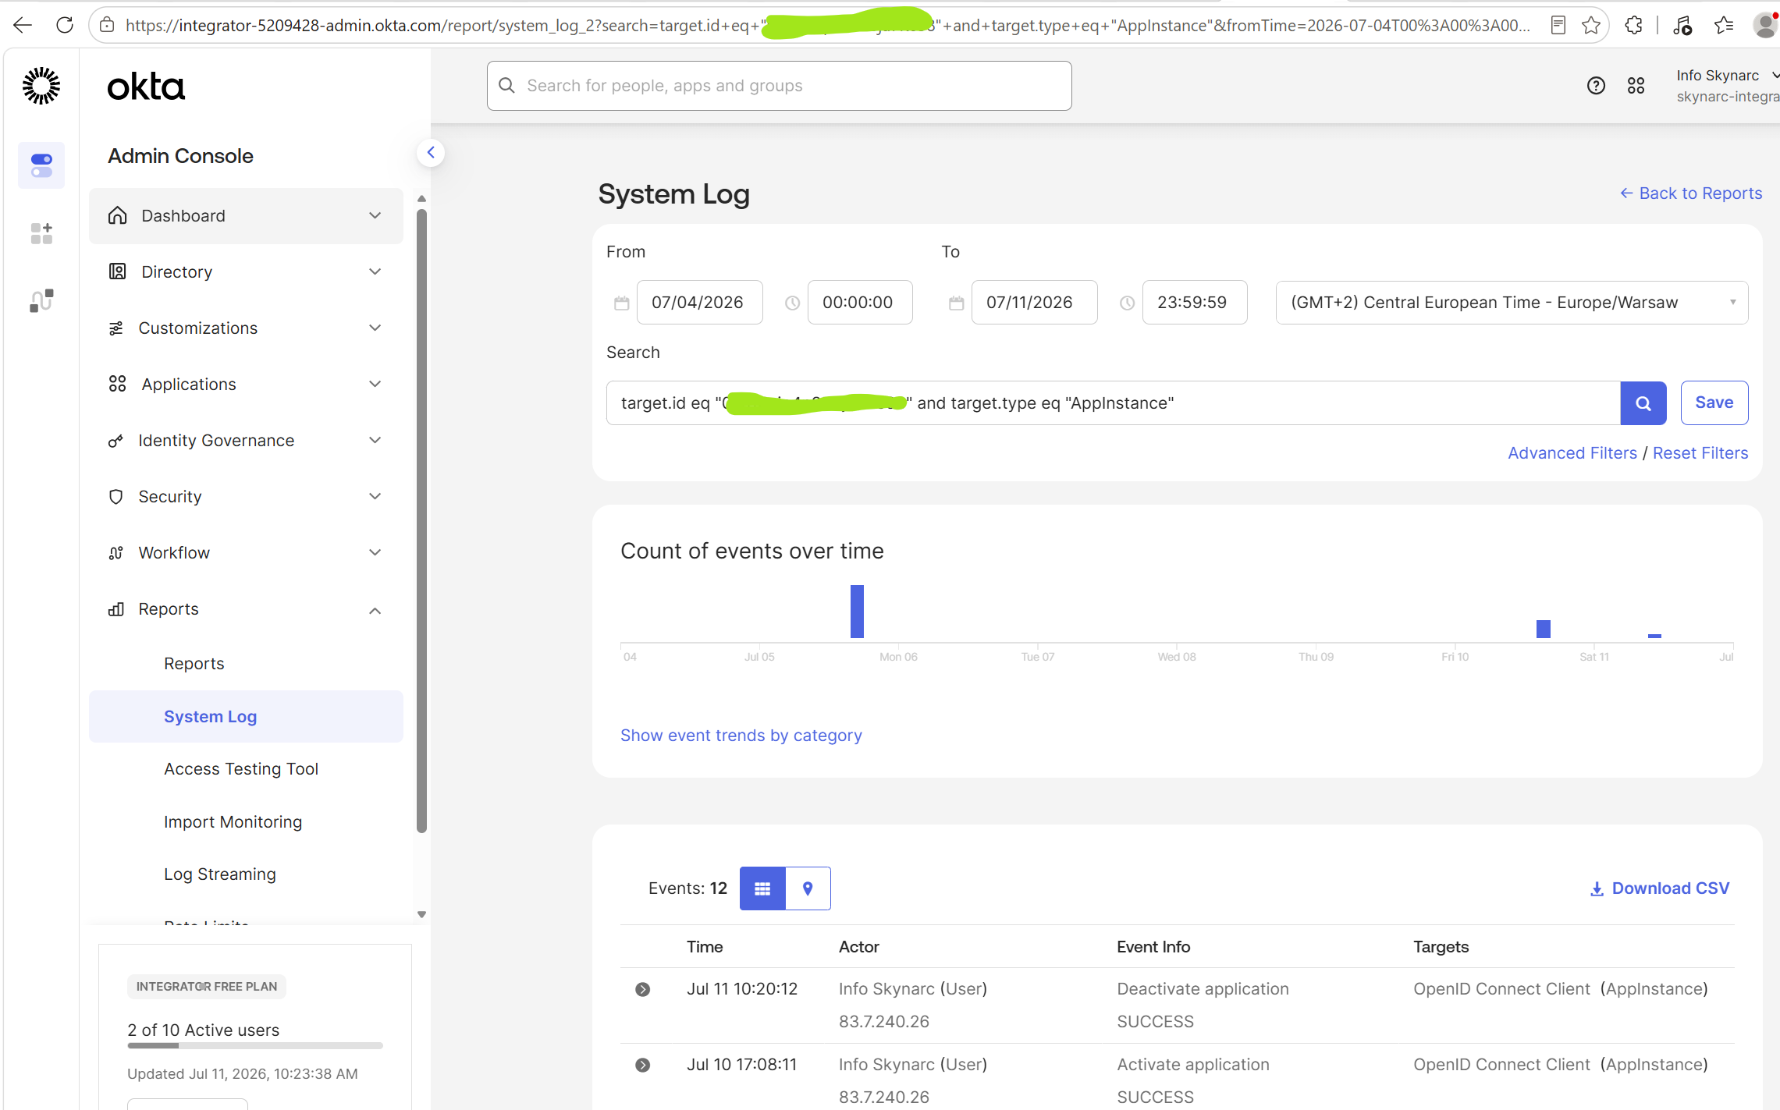Click the event bar between Fri 10 and Sat 11
This screenshot has height=1110, width=1780.
pos(1543,629)
